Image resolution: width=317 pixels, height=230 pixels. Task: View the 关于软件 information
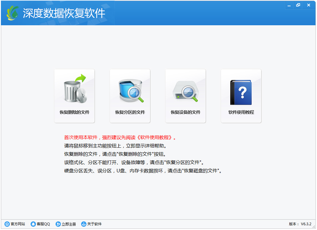94,224
